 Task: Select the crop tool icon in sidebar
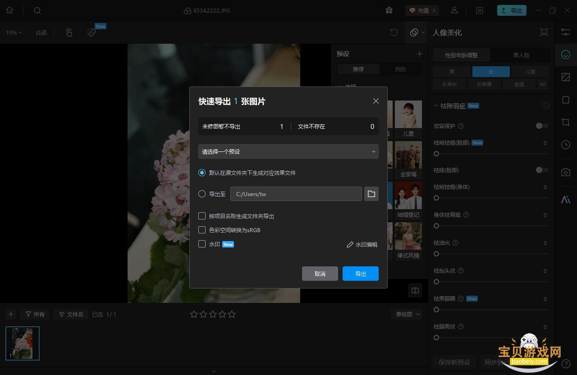point(566,122)
